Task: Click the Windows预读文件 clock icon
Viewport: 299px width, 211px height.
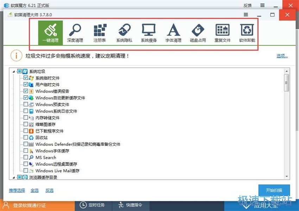Action: click(x=31, y=105)
